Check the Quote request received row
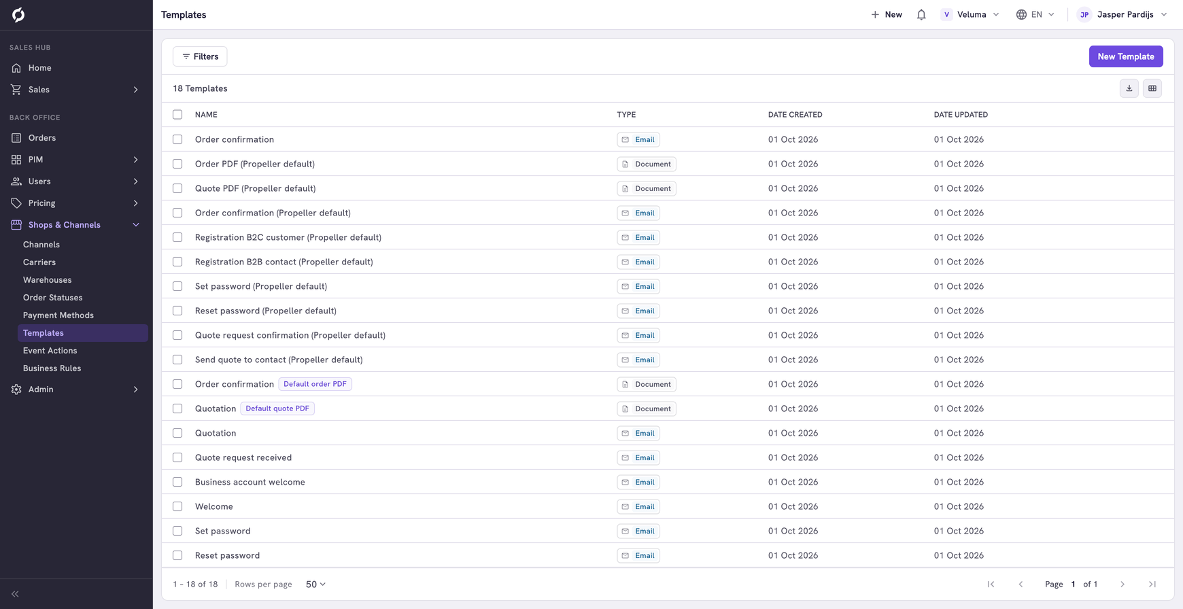This screenshot has width=1183, height=609. 177,457
